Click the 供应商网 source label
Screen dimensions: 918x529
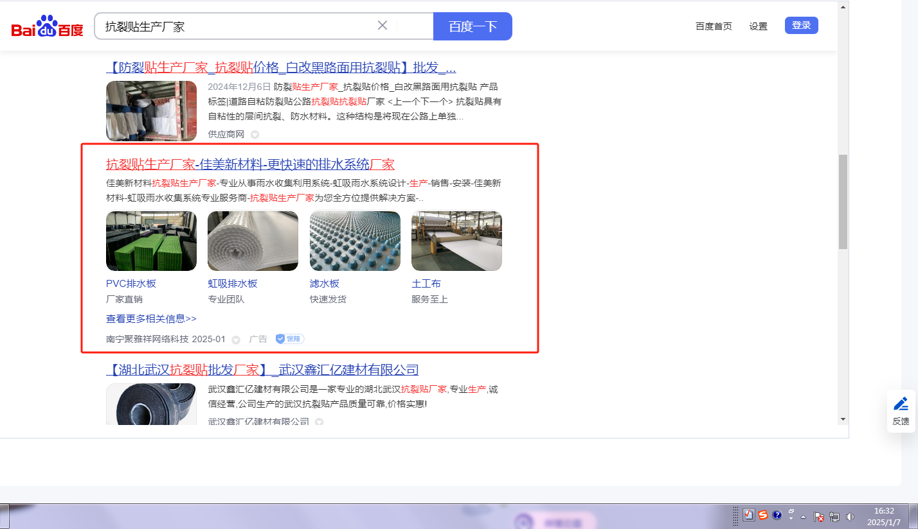[x=226, y=134]
